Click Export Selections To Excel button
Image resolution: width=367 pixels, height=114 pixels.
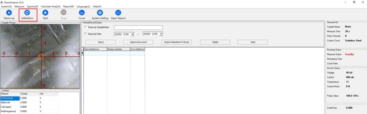(x=176, y=42)
